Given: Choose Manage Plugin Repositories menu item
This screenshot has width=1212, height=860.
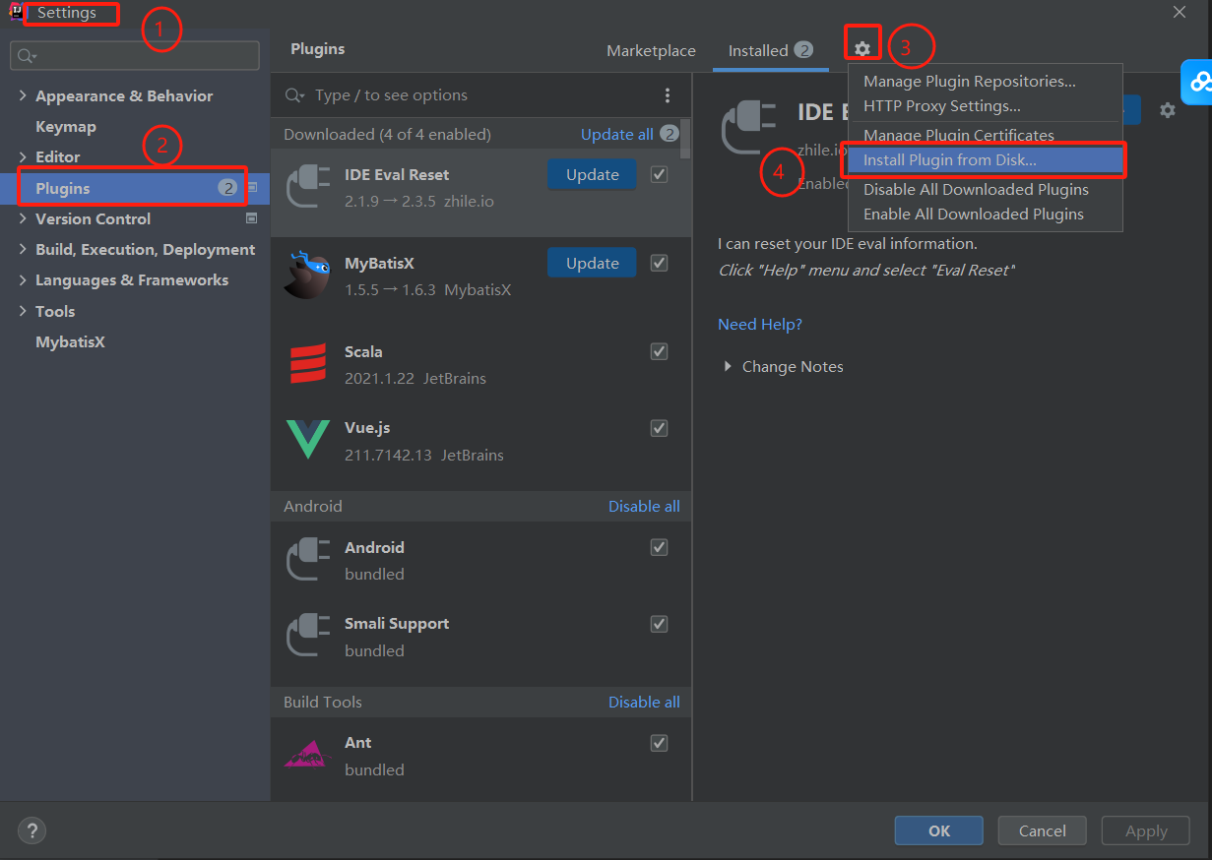Looking at the screenshot, I should click(986, 82).
